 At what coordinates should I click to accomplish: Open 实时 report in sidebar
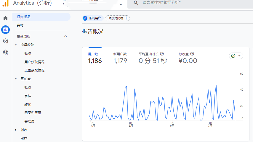20,25
